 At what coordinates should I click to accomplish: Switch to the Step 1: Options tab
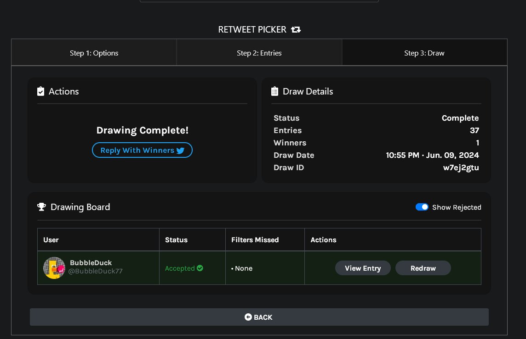tap(94, 53)
